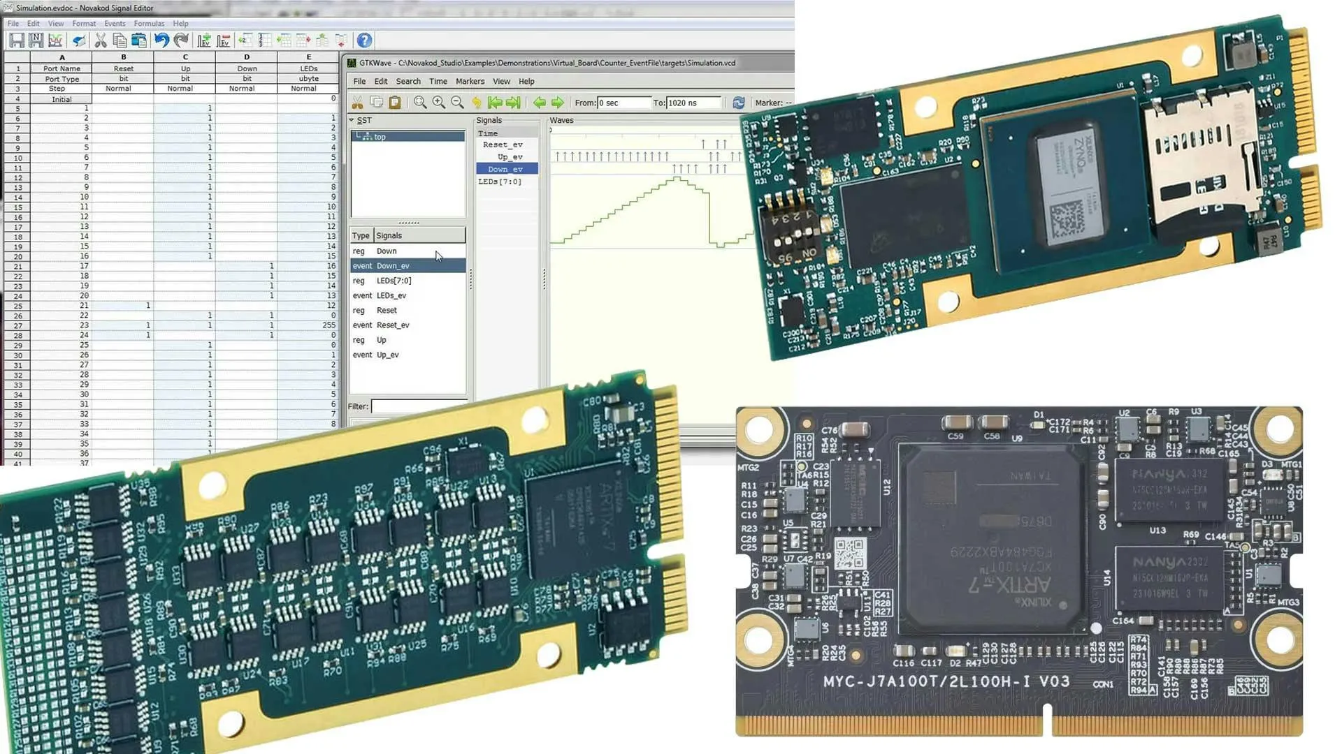Click Zoom In magnifier in GTKWave
This screenshot has width=1342, height=754.
(438, 103)
